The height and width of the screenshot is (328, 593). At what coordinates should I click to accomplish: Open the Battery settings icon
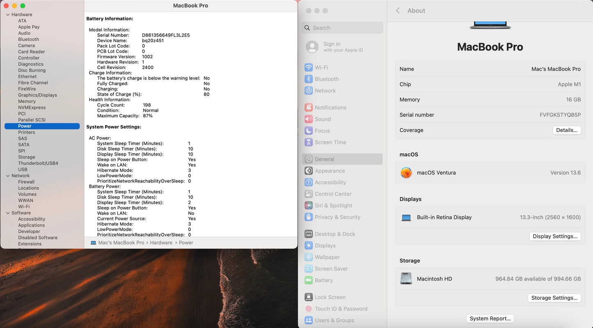click(x=309, y=280)
